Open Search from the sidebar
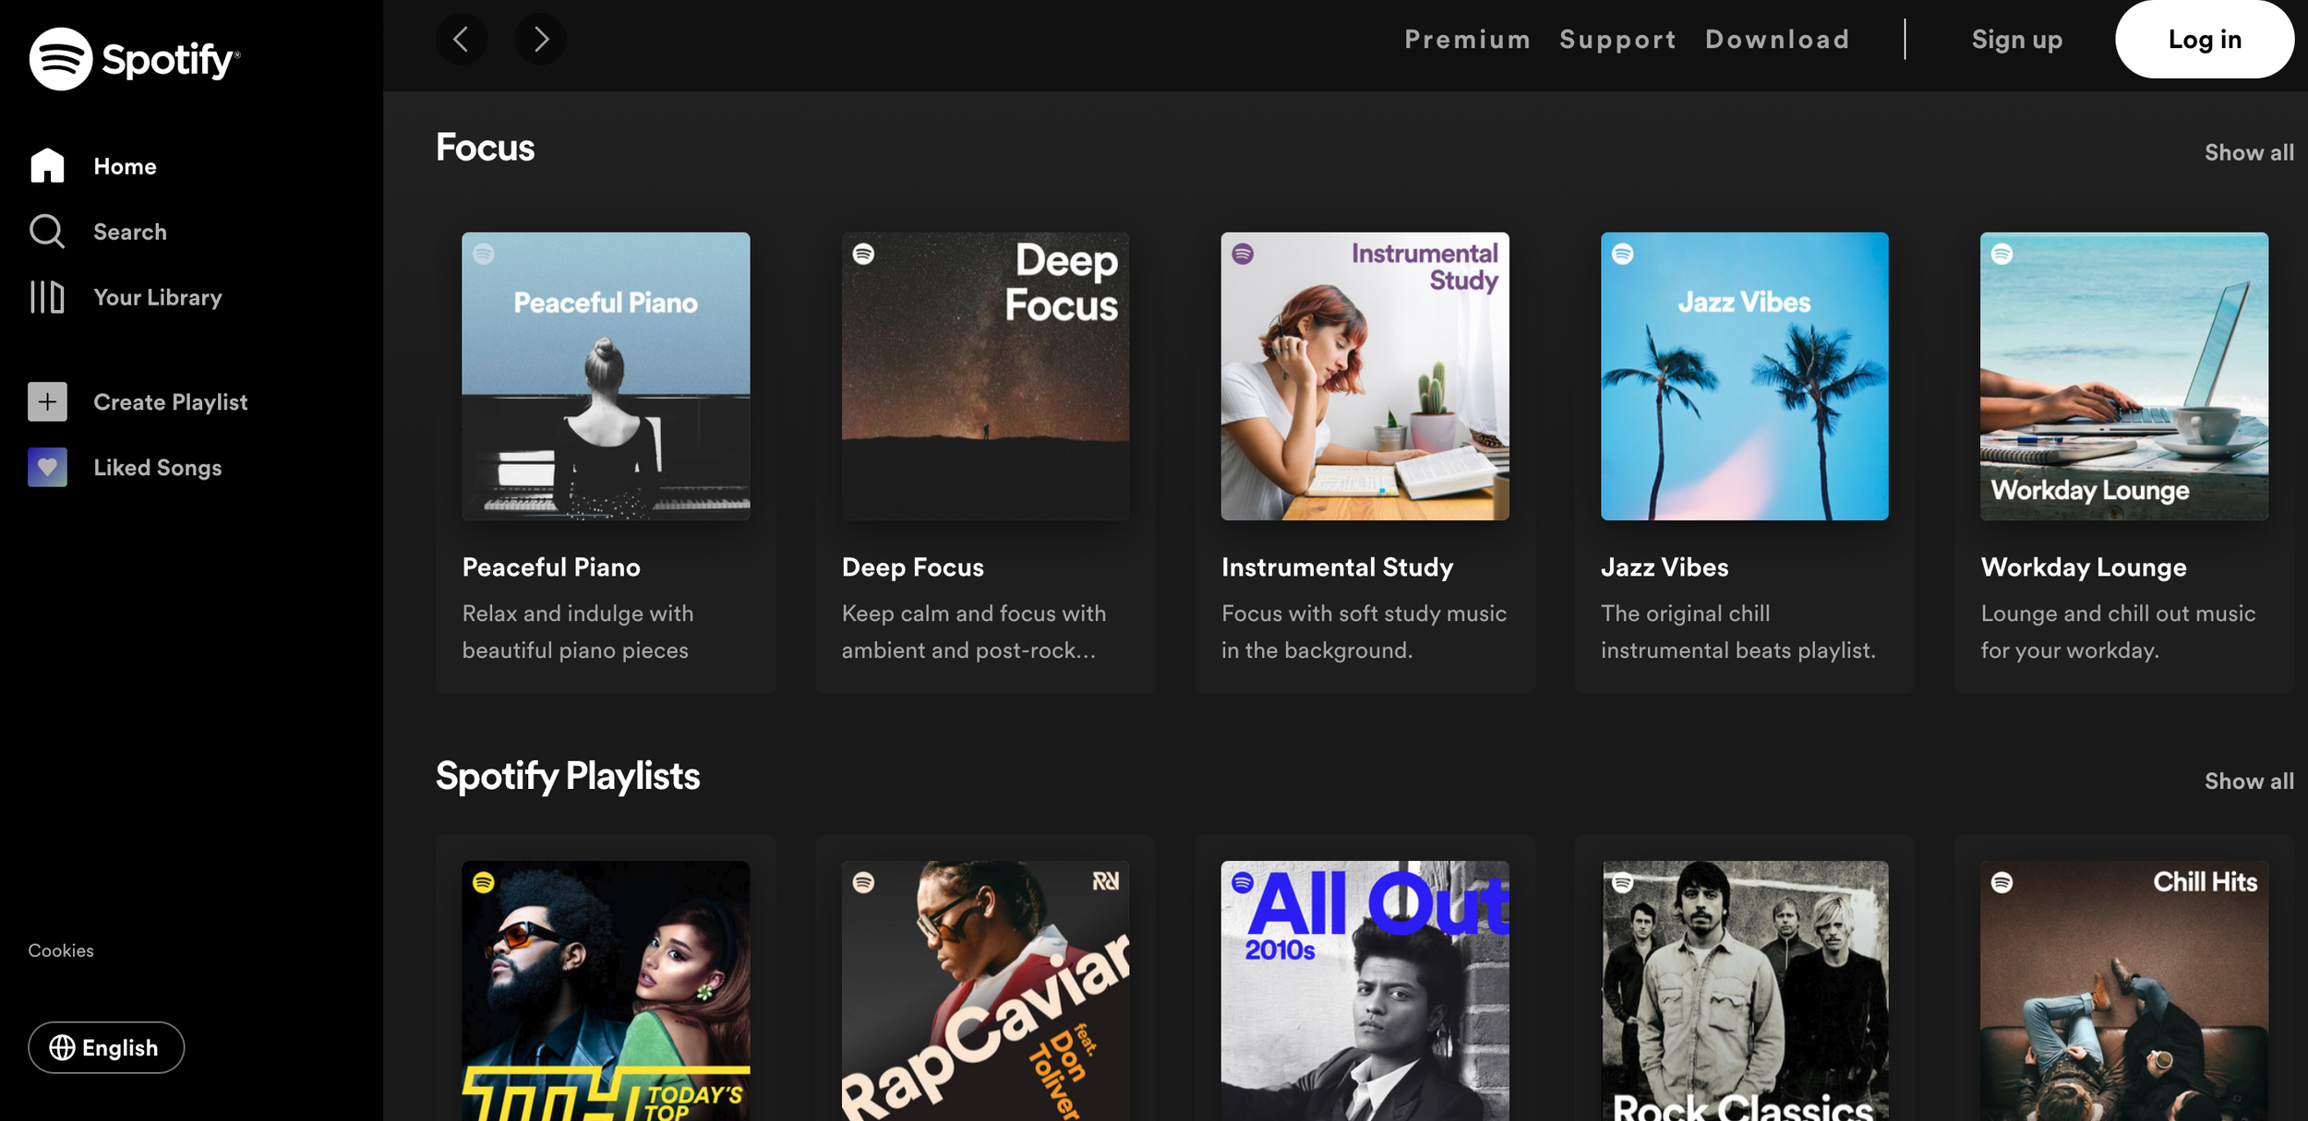This screenshot has height=1121, width=2308. click(x=46, y=232)
